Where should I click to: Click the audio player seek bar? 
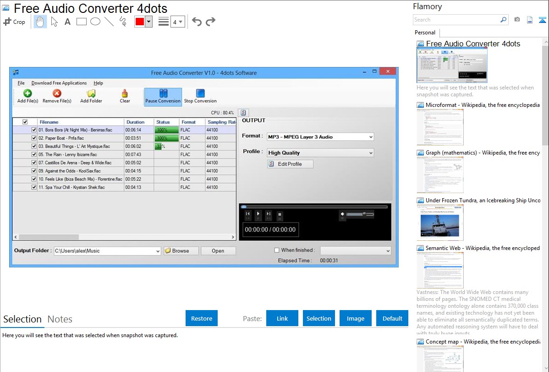click(x=315, y=207)
